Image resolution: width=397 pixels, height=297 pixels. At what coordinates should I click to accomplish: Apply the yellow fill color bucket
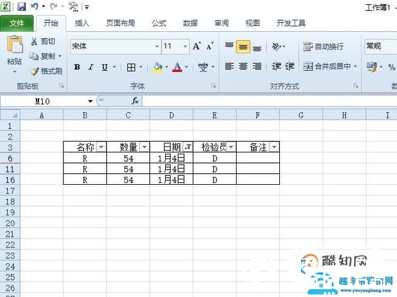[x=157, y=67]
